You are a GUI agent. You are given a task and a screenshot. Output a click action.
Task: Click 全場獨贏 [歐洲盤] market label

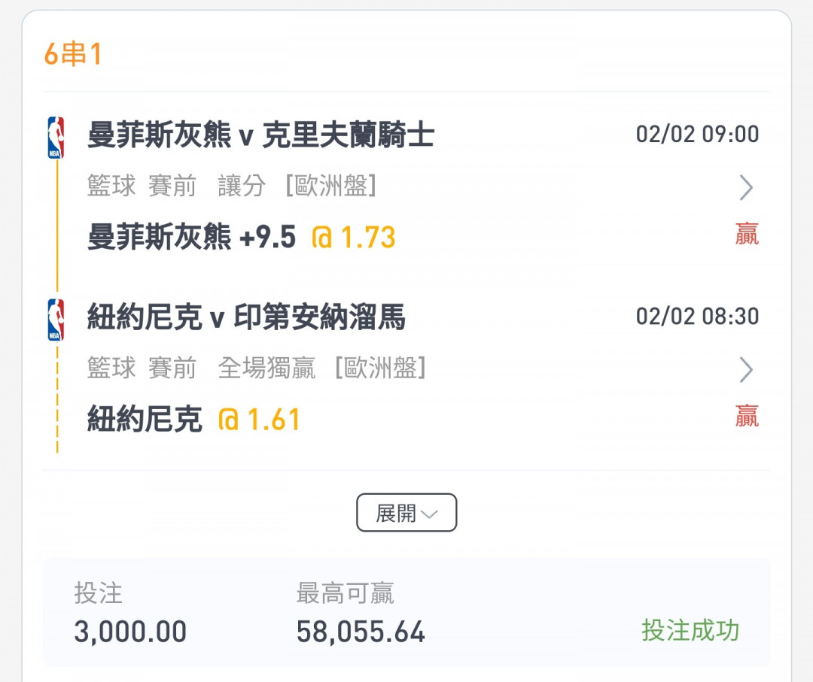[x=322, y=368]
